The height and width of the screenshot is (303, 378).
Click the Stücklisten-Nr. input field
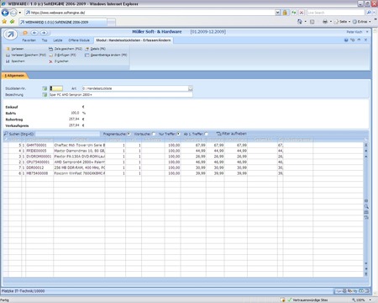tap(56, 88)
